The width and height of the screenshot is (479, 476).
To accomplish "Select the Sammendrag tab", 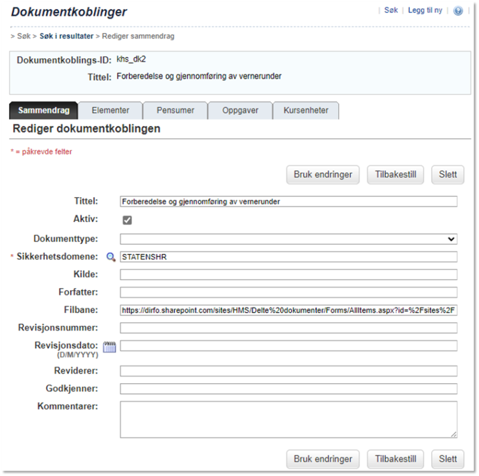I will (44, 110).
